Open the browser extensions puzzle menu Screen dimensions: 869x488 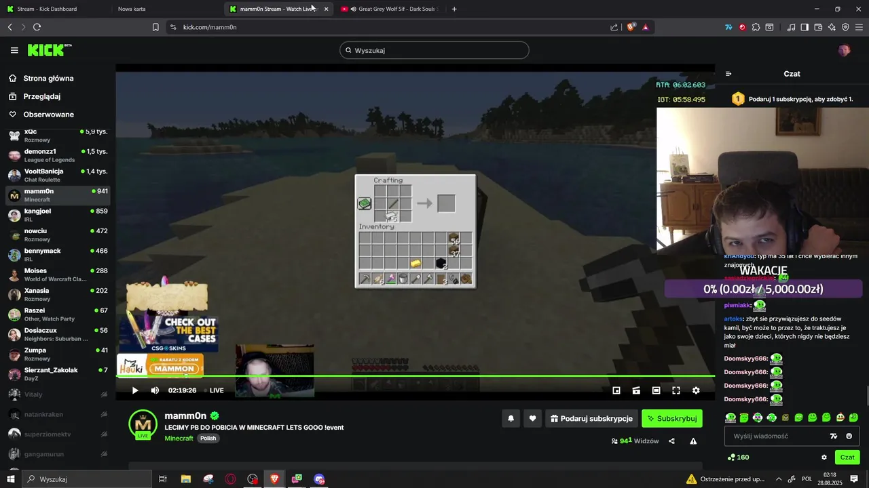[x=756, y=27]
